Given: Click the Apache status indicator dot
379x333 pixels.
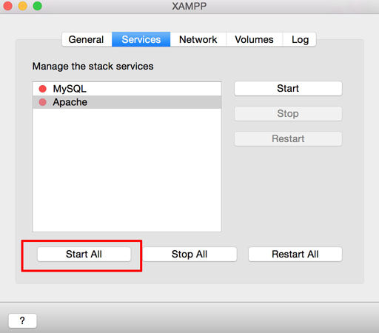Looking at the screenshot, I should pos(43,102).
